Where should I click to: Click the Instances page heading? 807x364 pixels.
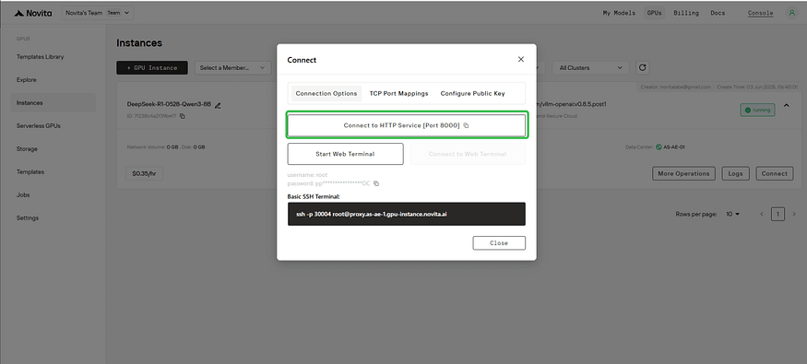pos(139,43)
